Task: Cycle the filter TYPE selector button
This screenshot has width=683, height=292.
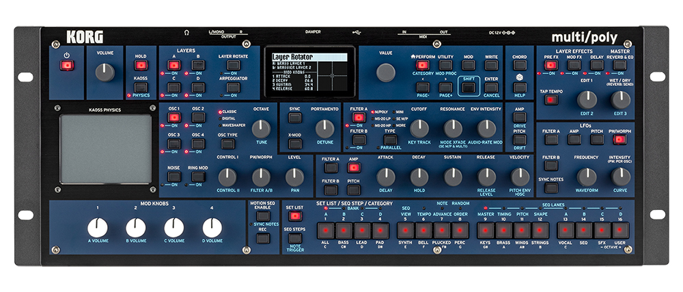Action: 390,140
